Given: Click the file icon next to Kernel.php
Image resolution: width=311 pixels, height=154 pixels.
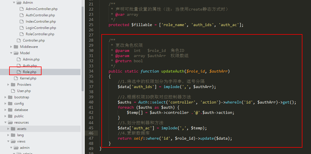Looking at the screenshot, I should pos(16,78).
